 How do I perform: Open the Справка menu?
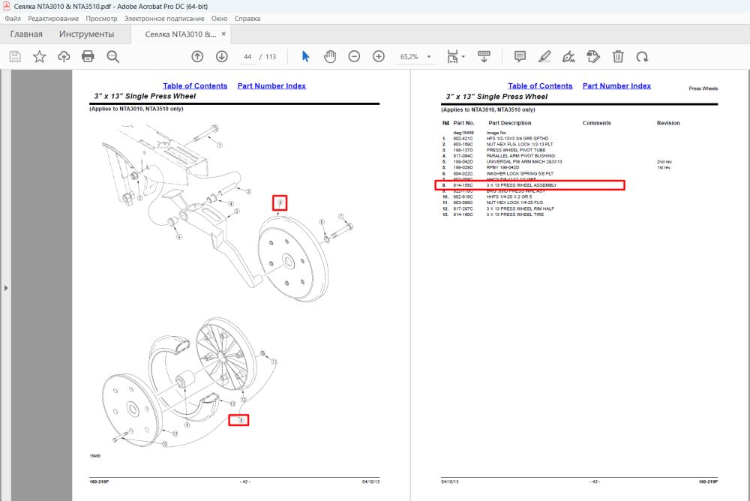pyautogui.click(x=247, y=19)
